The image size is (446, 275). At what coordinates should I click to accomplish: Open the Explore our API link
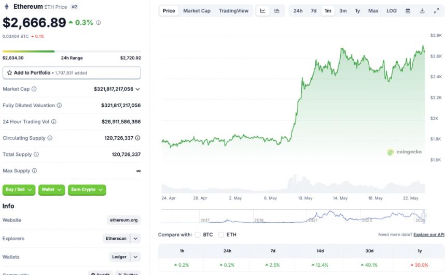[x=428, y=235]
